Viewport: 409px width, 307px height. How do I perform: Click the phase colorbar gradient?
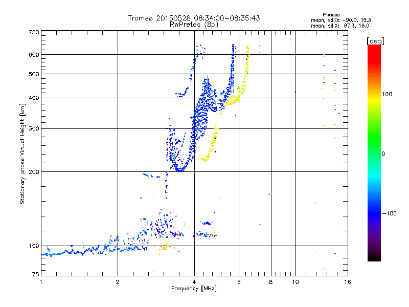click(x=374, y=152)
